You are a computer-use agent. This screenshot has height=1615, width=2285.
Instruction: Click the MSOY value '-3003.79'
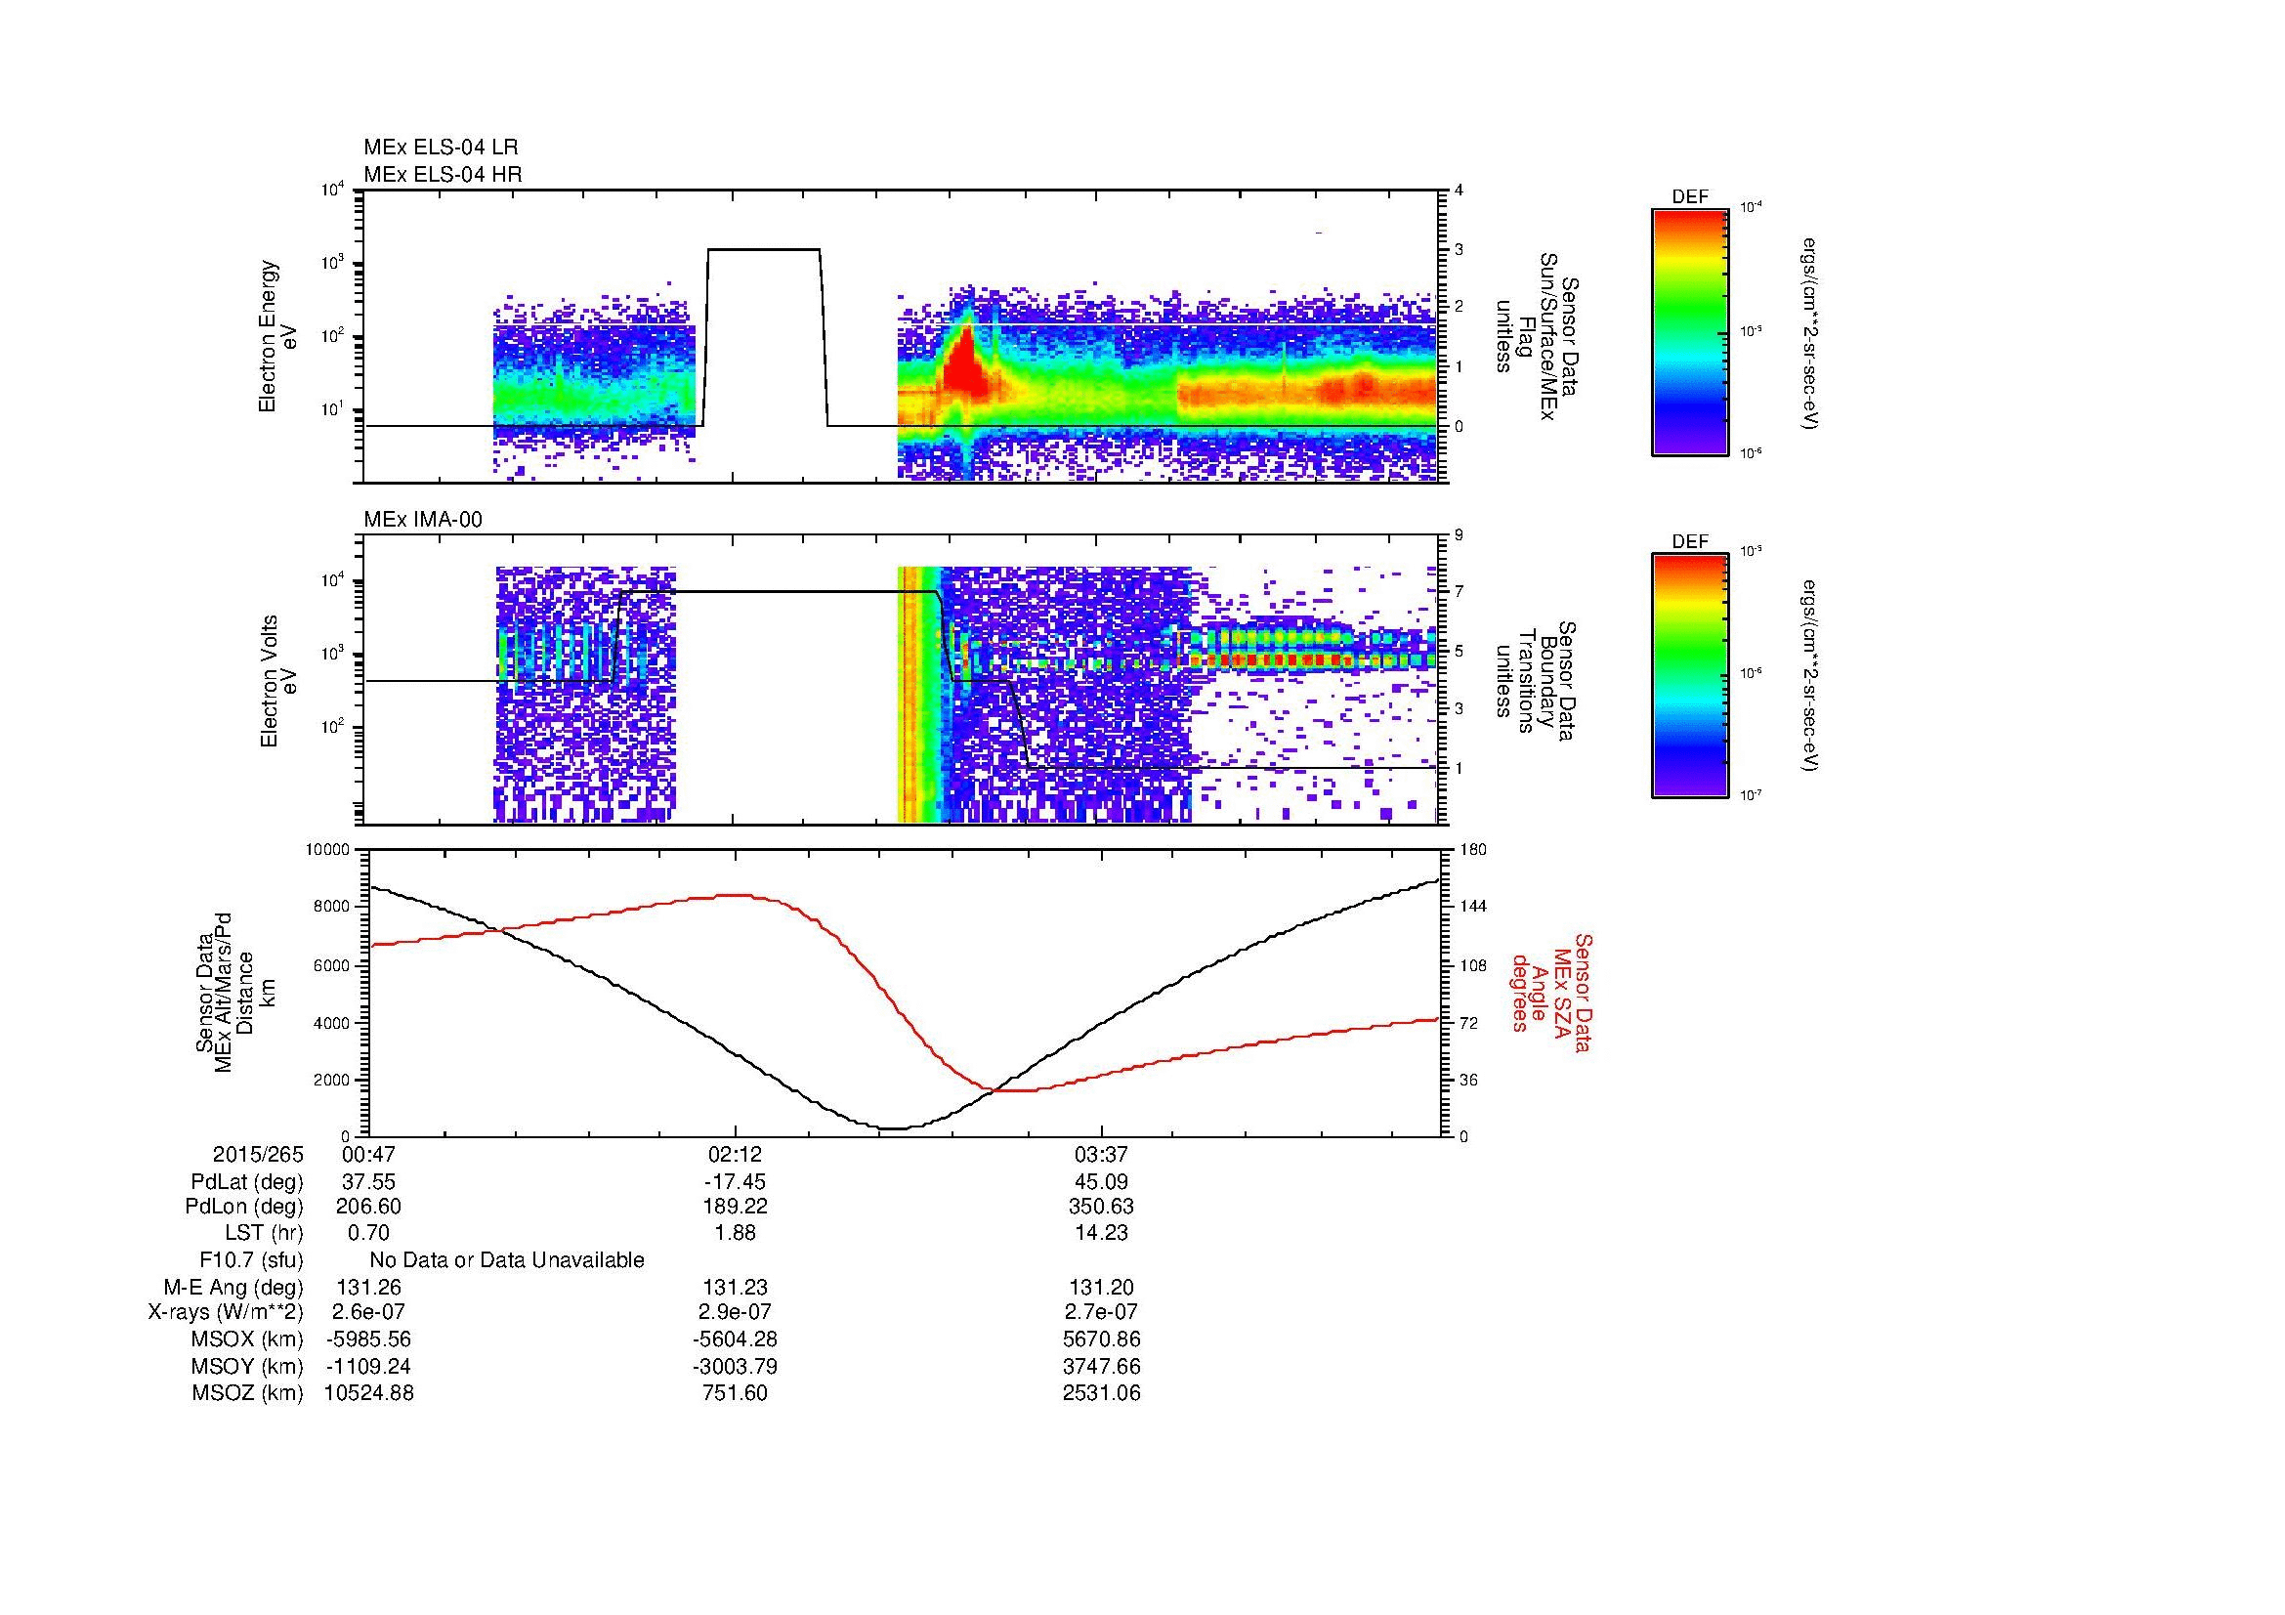[735, 1366]
